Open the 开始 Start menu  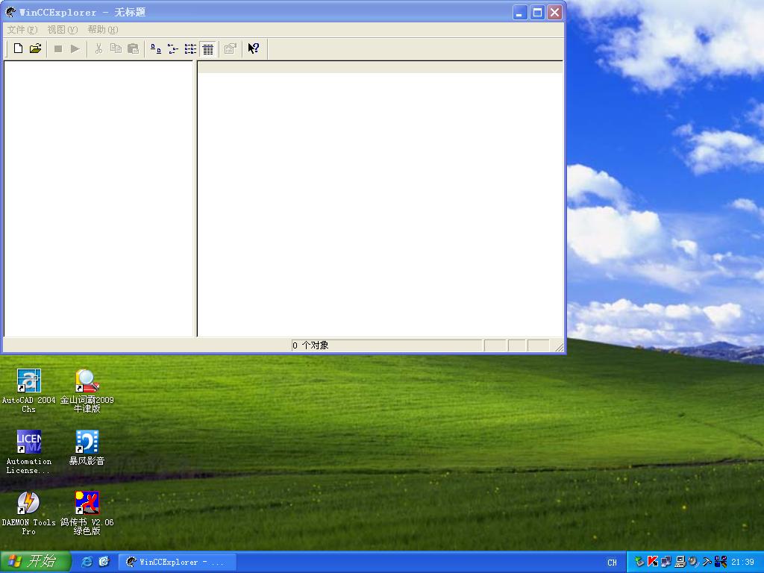pyautogui.click(x=35, y=562)
